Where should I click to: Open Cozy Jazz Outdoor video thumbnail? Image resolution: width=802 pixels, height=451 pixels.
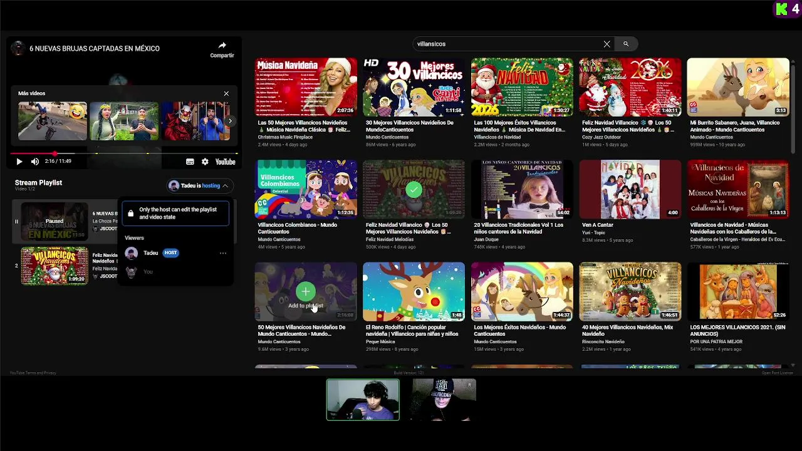tap(630, 87)
